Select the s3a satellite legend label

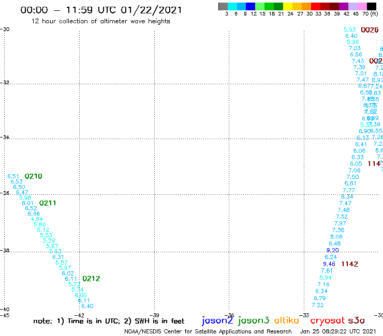[356, 320]
